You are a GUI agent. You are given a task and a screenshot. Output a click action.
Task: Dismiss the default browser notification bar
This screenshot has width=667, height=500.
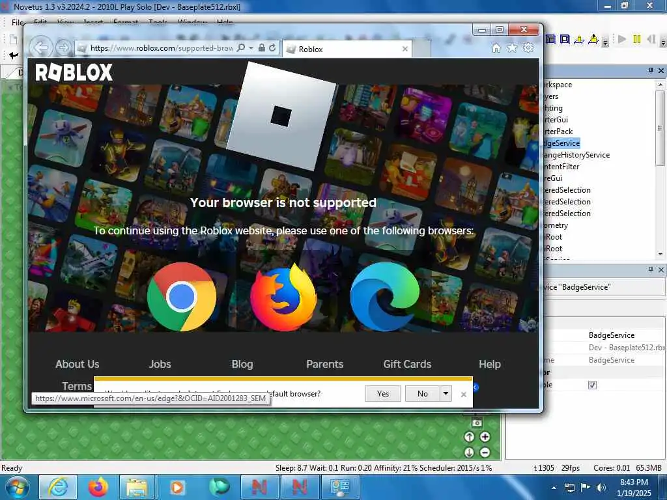[464, 394]
